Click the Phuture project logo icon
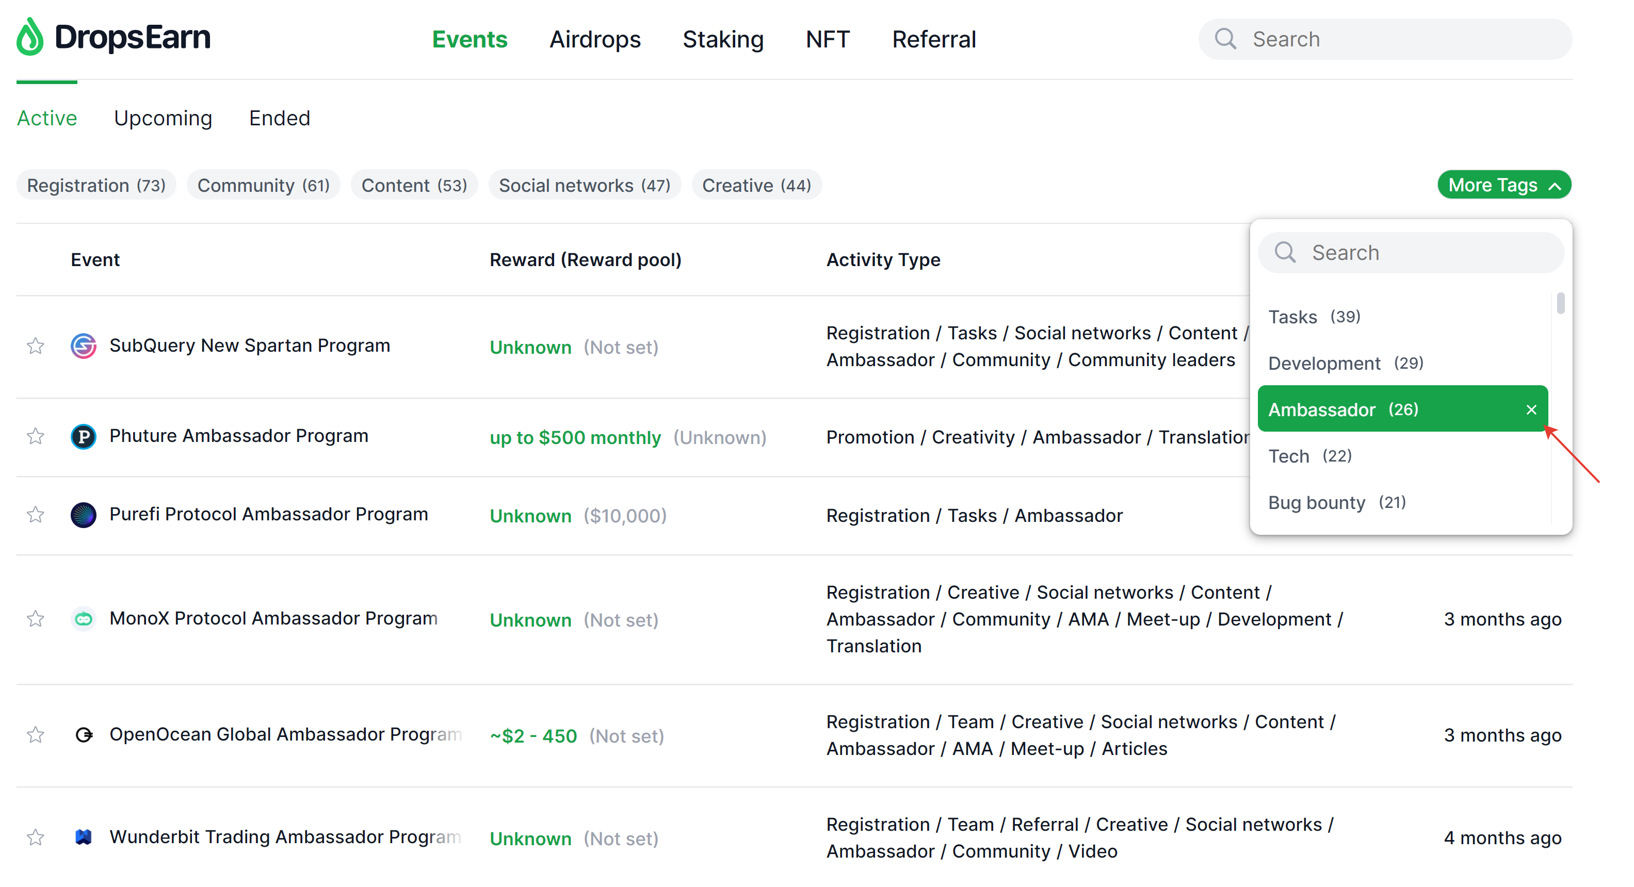Image resolution: width=1634 pixels, height=887 pixels. pos(83,437)
